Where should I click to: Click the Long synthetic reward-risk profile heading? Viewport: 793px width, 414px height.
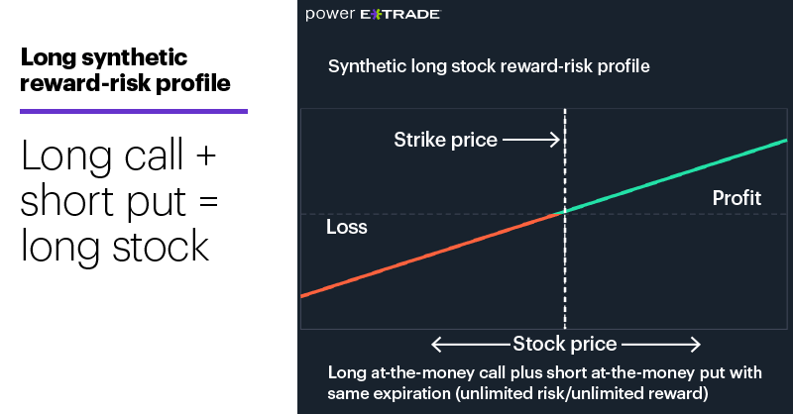pyautogui.click(x=125, y=70)
